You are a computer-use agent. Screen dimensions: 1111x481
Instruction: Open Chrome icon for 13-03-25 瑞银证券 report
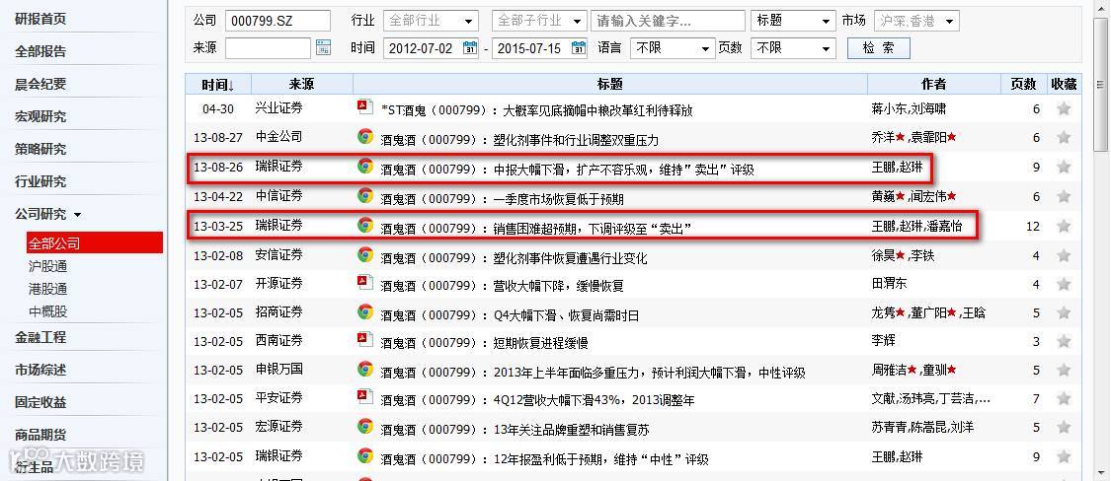coord(364,225)
